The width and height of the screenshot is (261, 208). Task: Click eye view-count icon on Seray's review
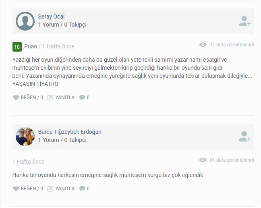(x=203, y=45)
